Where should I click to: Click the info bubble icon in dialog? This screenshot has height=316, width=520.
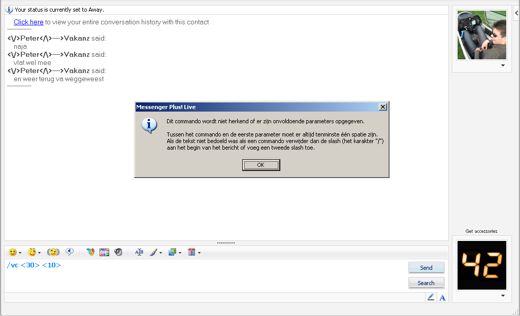[149, 126]
